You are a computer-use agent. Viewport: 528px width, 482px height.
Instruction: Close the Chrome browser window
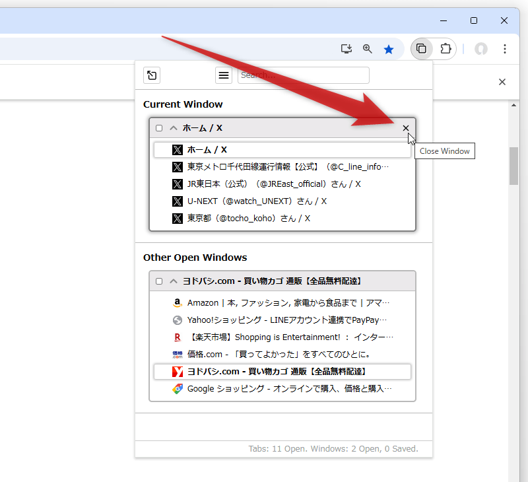[504, 20]
